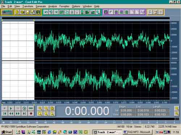Image resolution: width=181 pixels, height=135 pixels.
Task: Open the Analyze menu
Action: point(52,6)
